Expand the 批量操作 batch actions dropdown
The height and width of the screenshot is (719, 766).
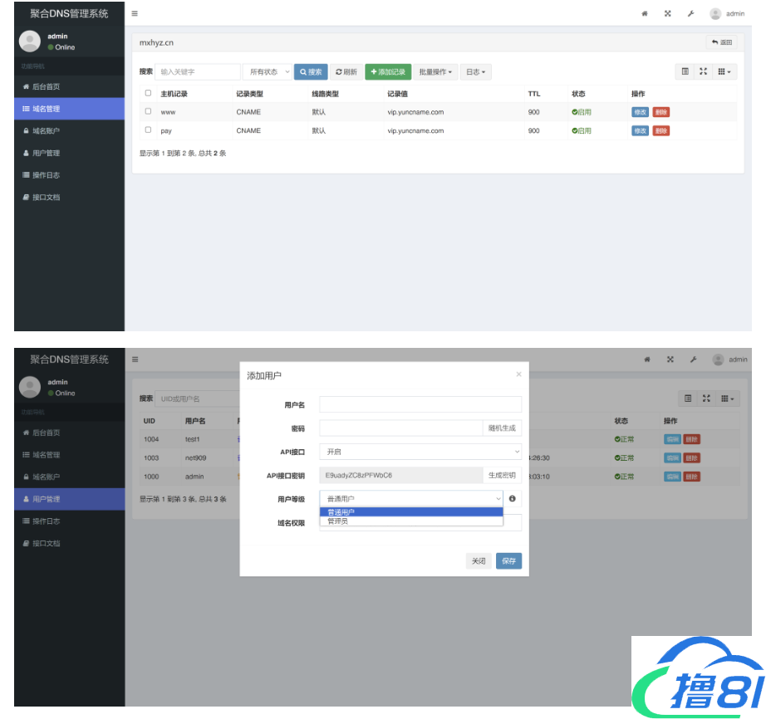436,72
